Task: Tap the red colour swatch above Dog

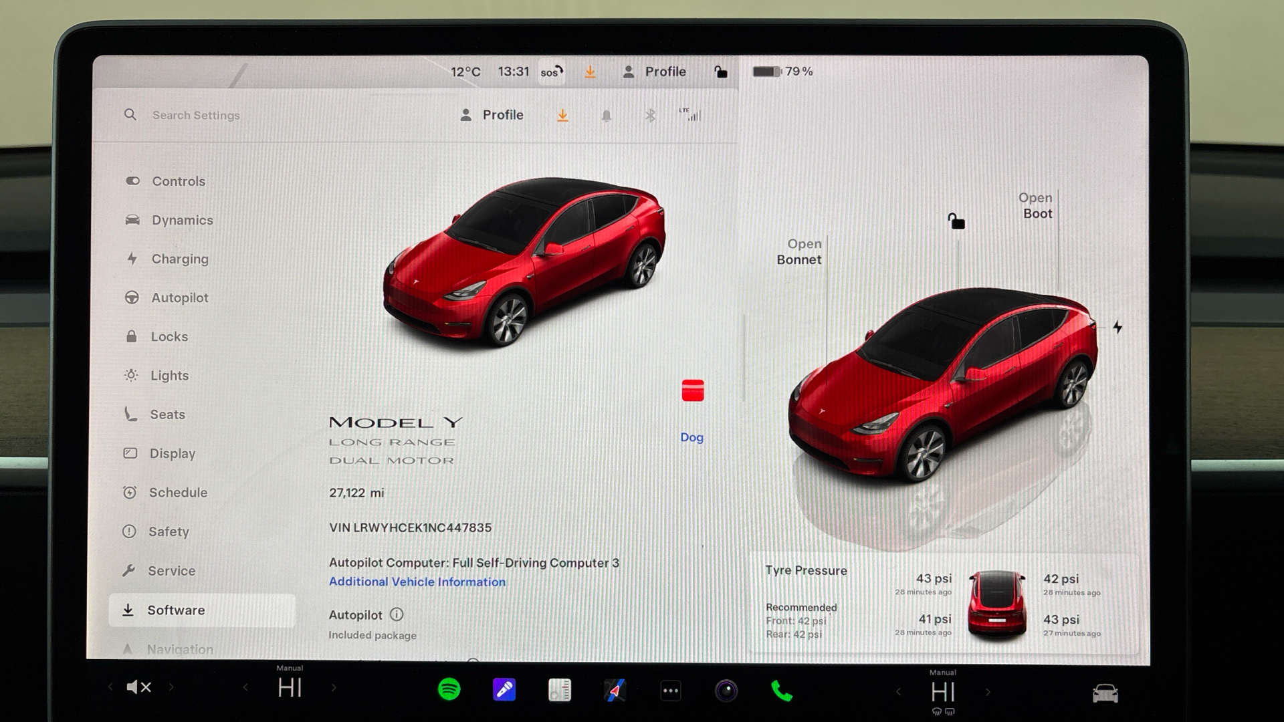Action: pos(692,390)
